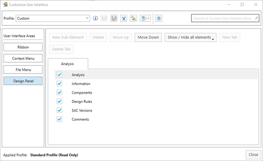Click the question mark help icon

[x=159, y=18]
